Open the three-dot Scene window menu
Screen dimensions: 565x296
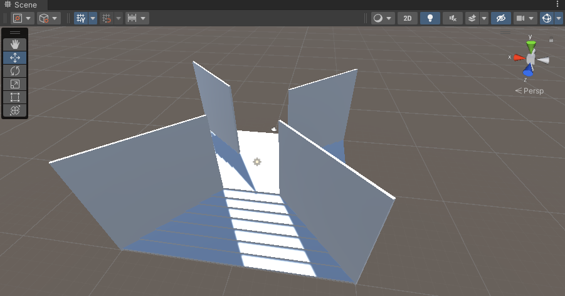pos(558,4)
